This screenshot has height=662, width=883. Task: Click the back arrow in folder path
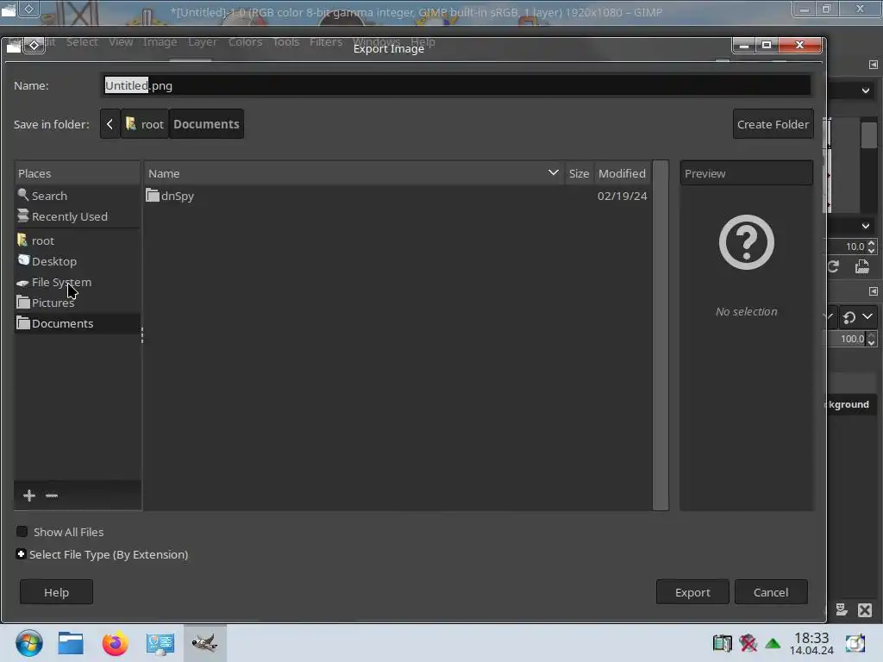[110, 124]
